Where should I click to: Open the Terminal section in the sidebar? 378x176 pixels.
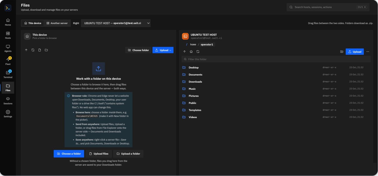[8, 74]
